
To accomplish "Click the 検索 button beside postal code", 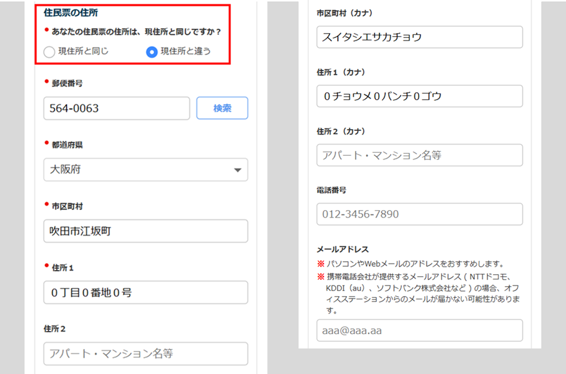I will click(x=222, y=108).
